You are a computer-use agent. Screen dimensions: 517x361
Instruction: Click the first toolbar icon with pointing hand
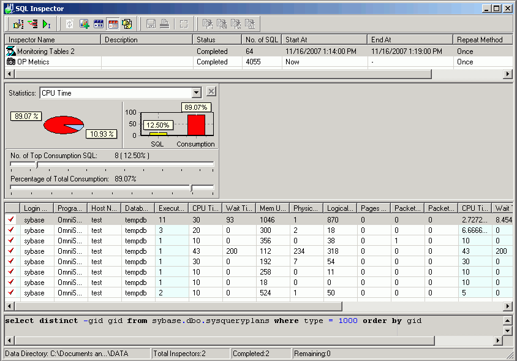18,24
